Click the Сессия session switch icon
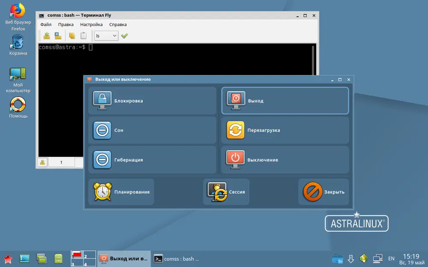428x267 pixels. click(226, 192)
